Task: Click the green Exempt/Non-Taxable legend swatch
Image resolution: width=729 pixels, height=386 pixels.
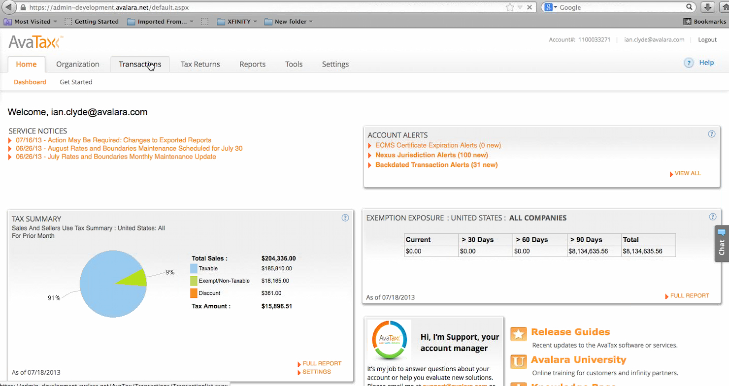Action: point(194,281)
